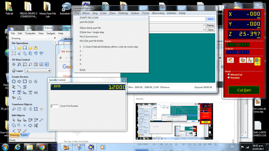Select the Move/Cut mode radio button
The width and height of the screenshot is (269, 151).
point(229,75)
